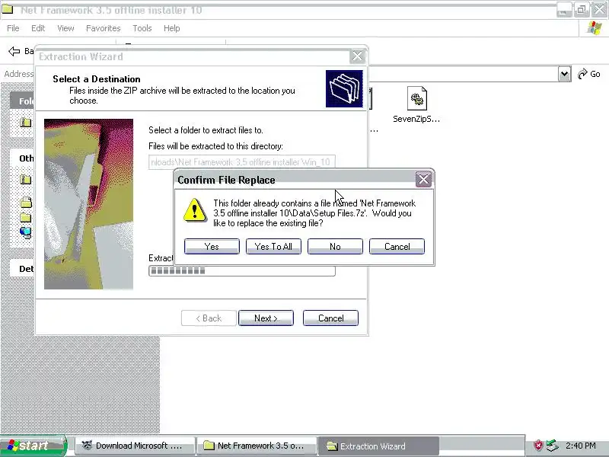Click the My Documents folder icon in sidebar

(x=26, y=202)
